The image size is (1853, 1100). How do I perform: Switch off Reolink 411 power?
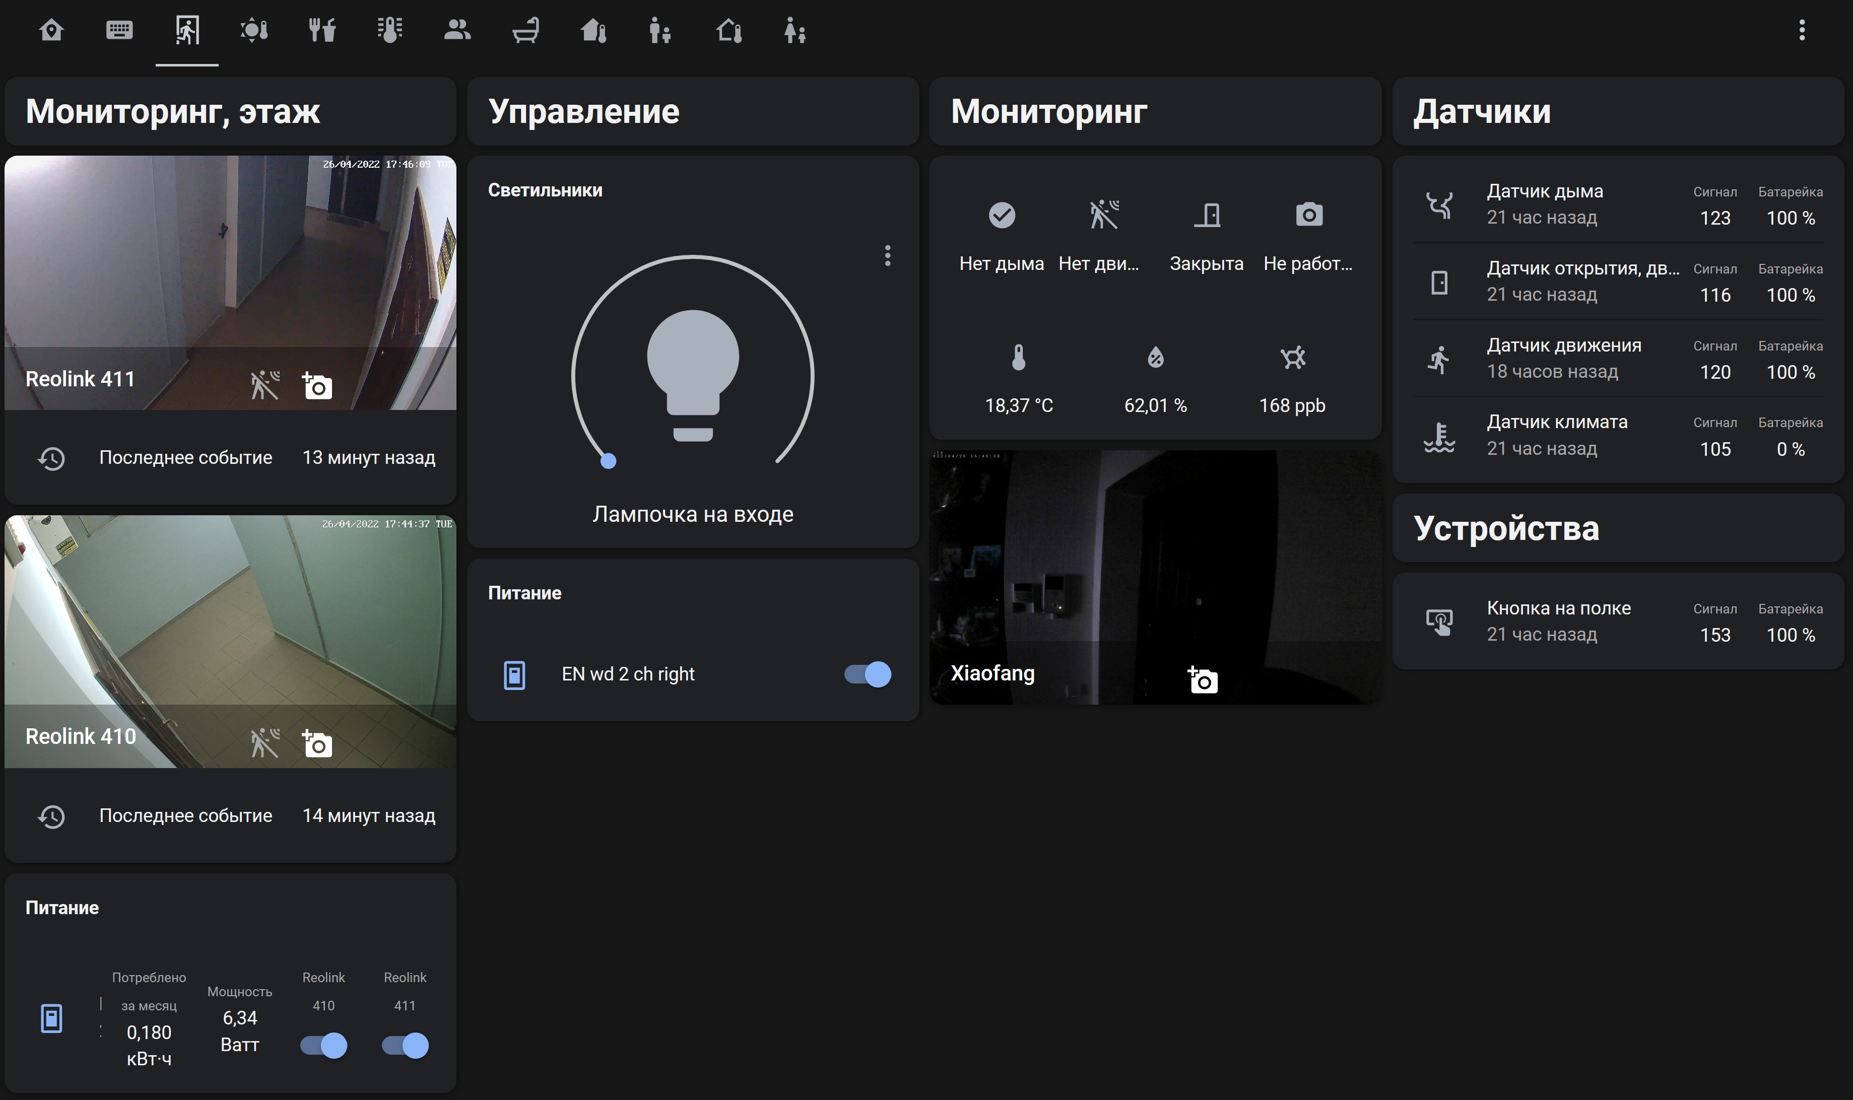tap(405, 1045)
